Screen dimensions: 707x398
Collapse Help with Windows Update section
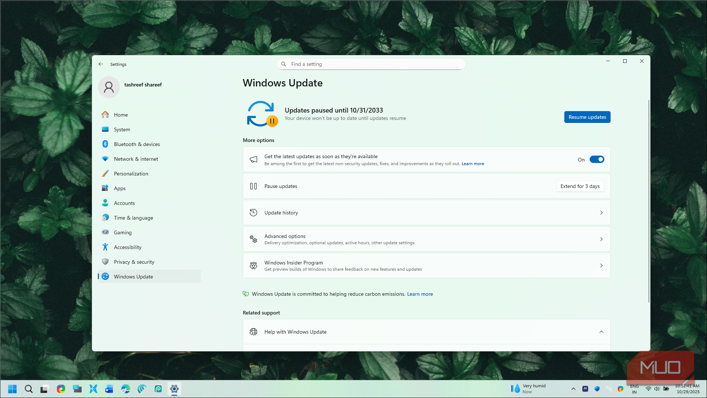coord(601,332)
